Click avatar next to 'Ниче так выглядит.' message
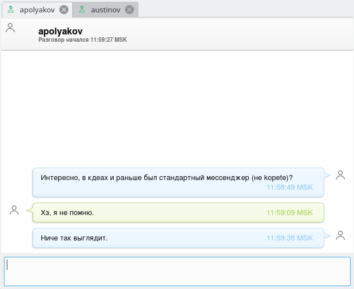The image size is (354, 289). click(340, 235)
